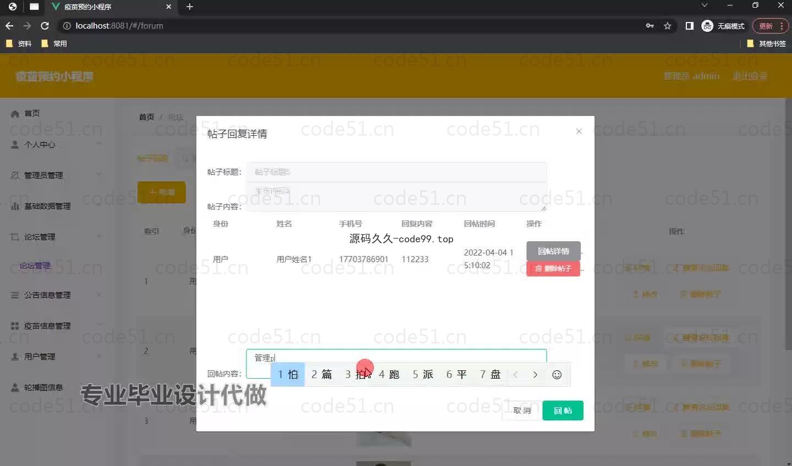Close the 帖子回复详情 dialog
Image resolution: width=792 pixels, height=466 pixels.
(579, 131)
